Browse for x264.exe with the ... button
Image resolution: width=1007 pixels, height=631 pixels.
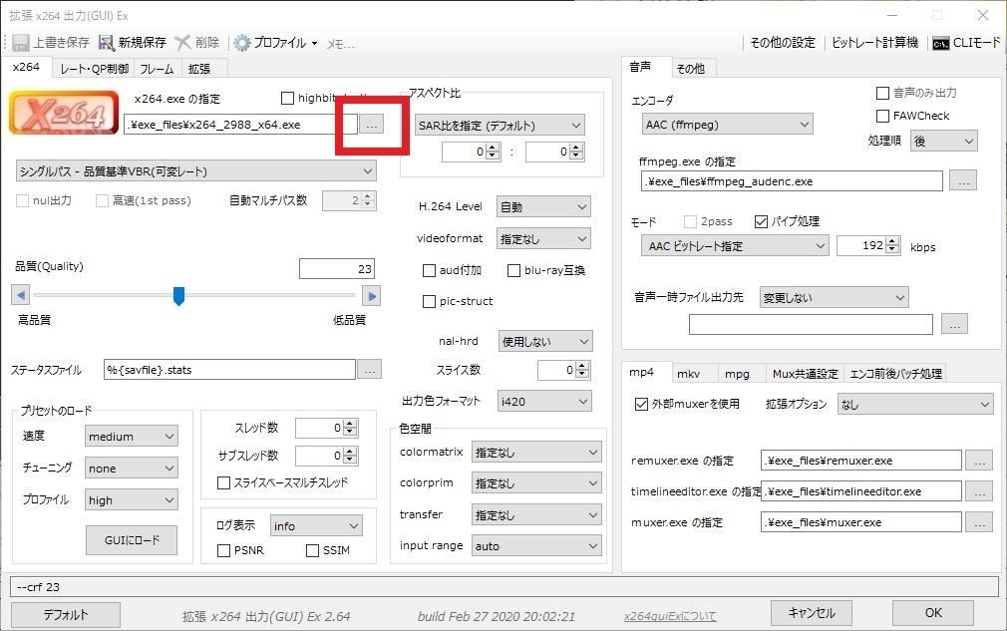pyautogui.click(x=370, y=124)
